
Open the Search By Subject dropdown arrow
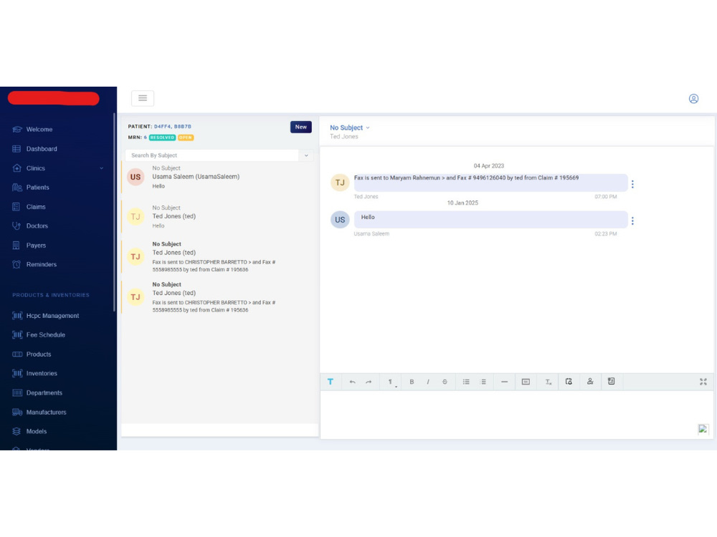[306, 155]
